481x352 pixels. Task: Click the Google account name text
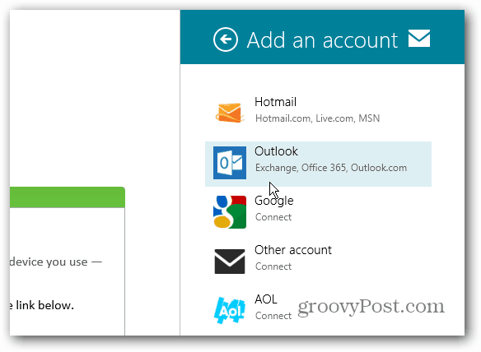click(x=274, y=201)
